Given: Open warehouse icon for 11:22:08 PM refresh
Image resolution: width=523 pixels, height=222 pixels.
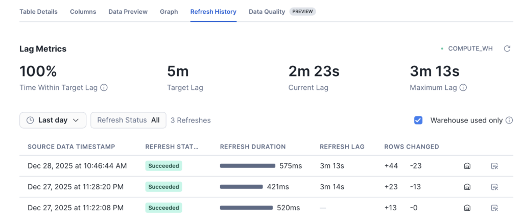Looking at the screenshot, I should pyautogui.click(x=467, y=208).
